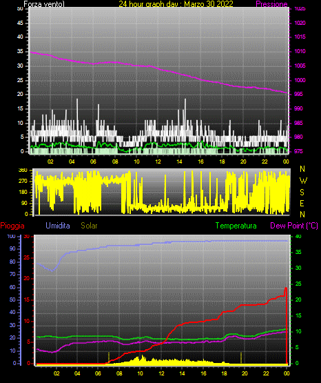
Task: Click compass letter 'S' beside wind direction graph
Action: point(302,193)
